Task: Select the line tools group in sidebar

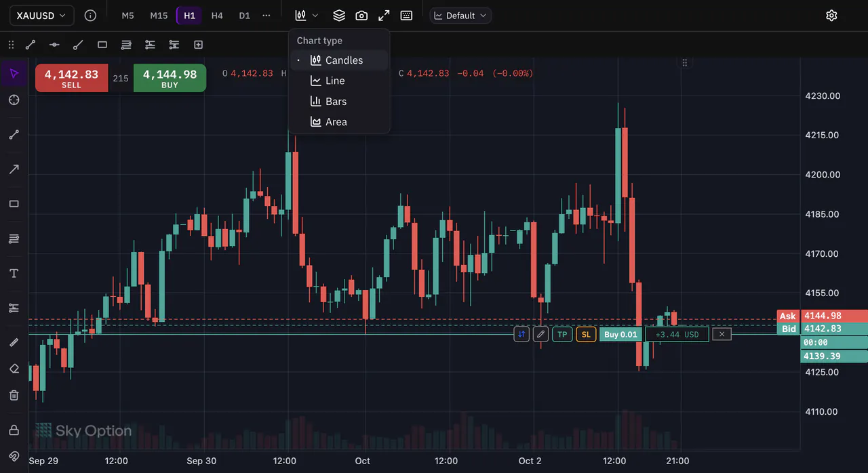Action: (x=14, y=135)
